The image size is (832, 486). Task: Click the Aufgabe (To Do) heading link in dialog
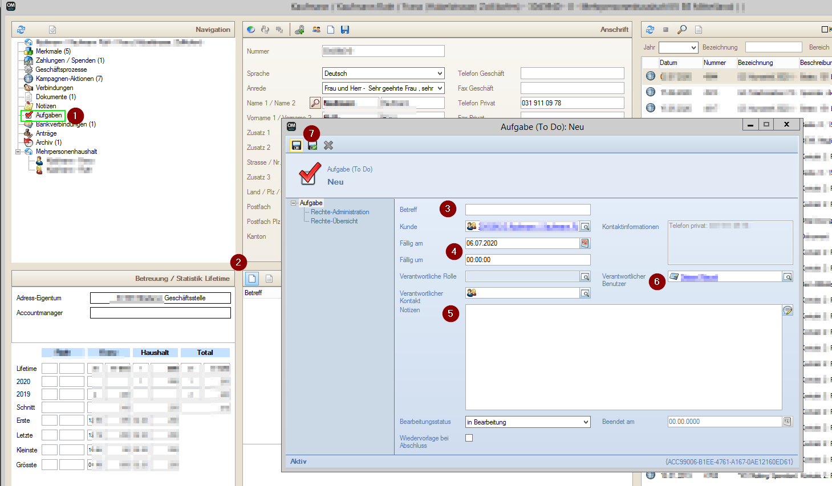pos(350,169)
